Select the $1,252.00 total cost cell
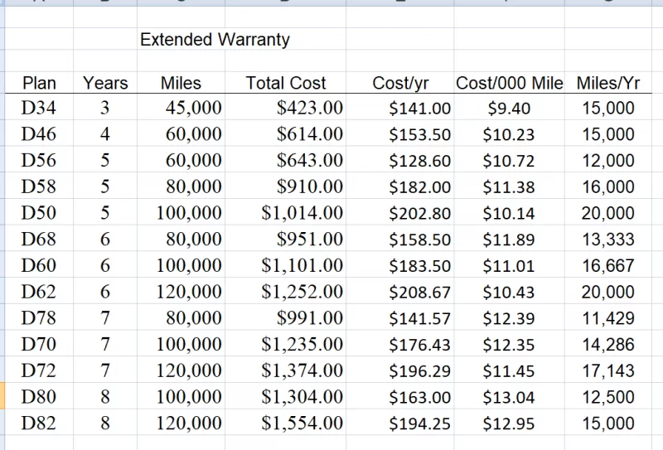The image size is (663, 450). coord(302,292)
